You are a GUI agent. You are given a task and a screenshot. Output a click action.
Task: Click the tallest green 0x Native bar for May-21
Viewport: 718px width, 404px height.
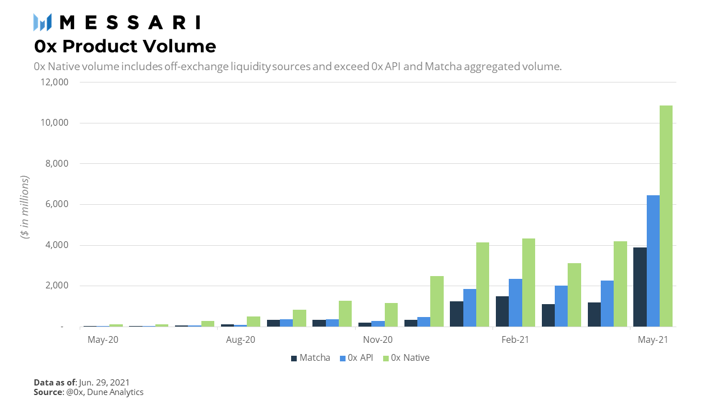pos(666,216)
